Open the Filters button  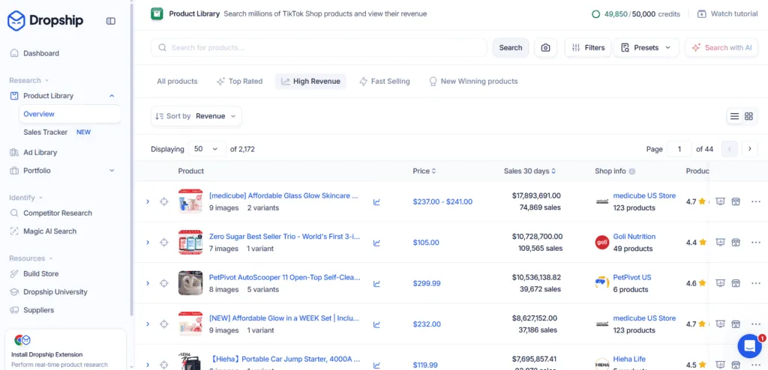click(x=588, y=47)
